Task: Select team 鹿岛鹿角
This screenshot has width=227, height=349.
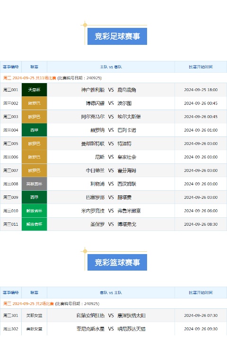Action: 127,90
